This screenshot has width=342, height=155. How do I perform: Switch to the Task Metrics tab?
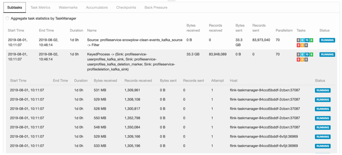(40, 7)
